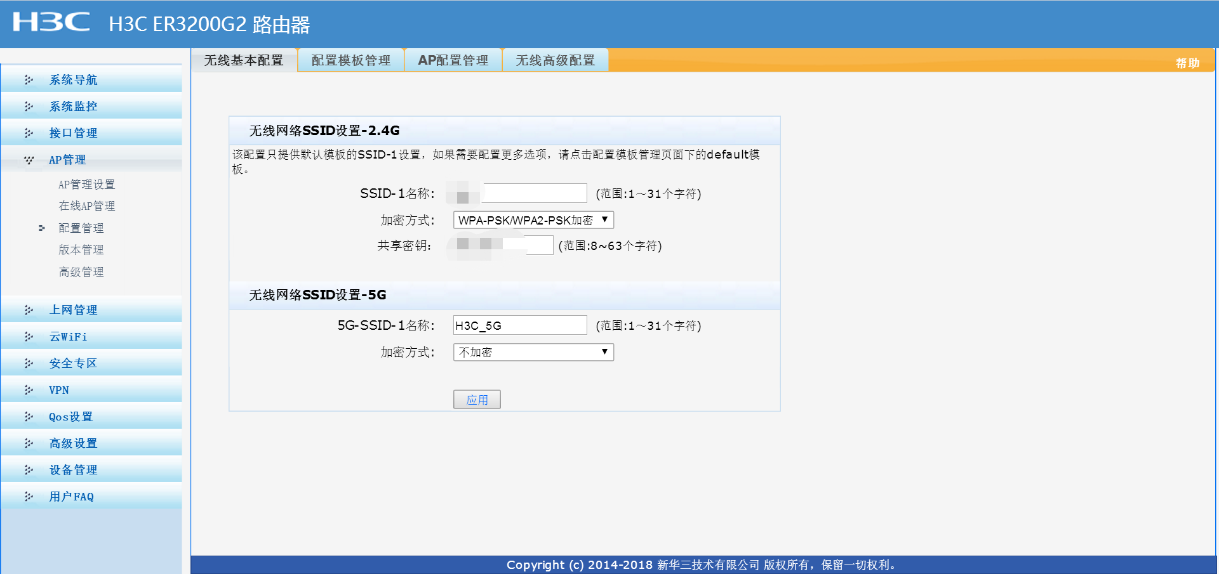Click the arrow icon beside 用户FAQ

coord(29,497)
